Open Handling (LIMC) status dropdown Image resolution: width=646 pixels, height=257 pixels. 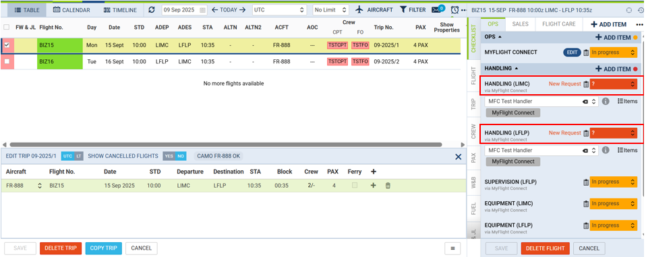614,84
